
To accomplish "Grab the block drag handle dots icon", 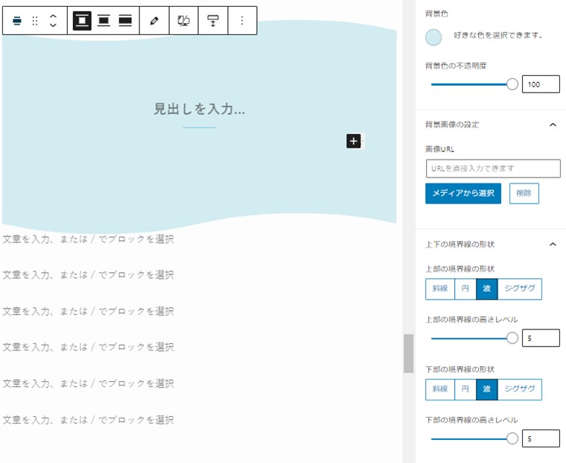I will pos(35,21).
